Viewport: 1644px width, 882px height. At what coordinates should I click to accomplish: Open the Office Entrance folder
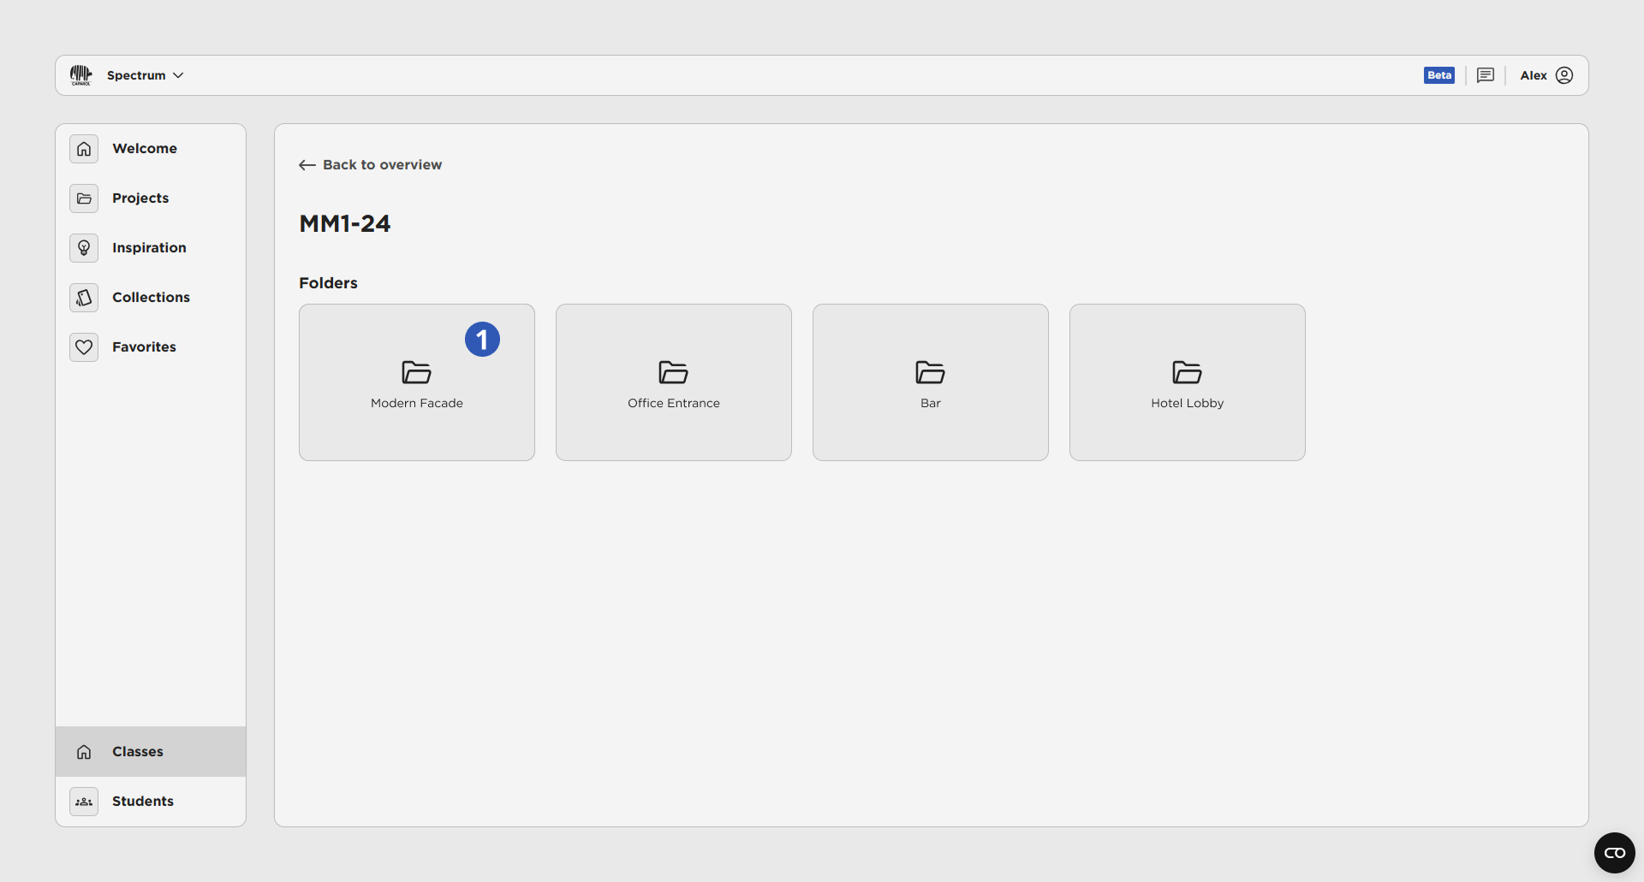pyautogui.click(x=674, y=382)
